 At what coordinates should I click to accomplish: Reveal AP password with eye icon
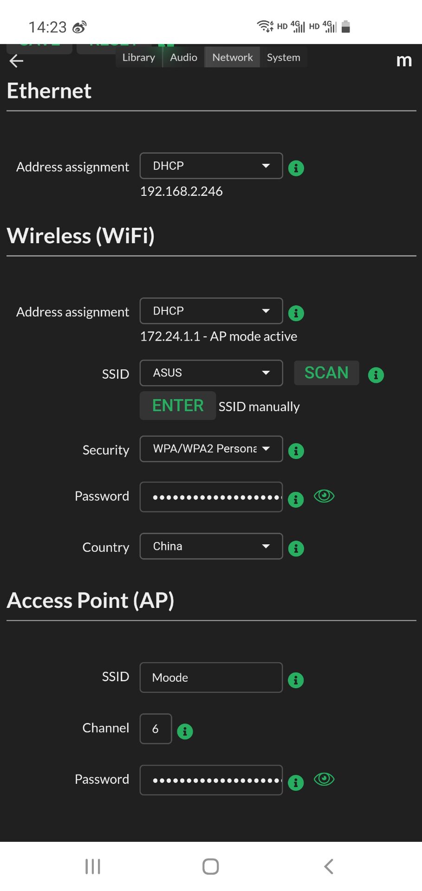tap(324, 779)
